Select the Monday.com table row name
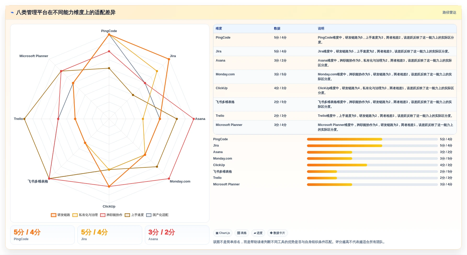This screenshot has height=255, width=467. [225, 74]
